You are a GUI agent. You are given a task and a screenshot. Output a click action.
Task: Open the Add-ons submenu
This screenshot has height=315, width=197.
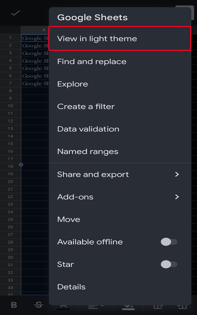[120, 197]
